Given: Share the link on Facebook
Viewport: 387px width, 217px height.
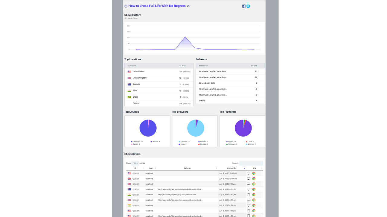Looking at the screenshot, I should point(244,6).
